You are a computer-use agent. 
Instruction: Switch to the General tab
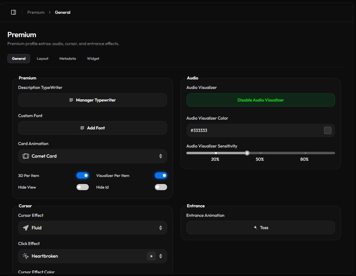pos(19,59)
